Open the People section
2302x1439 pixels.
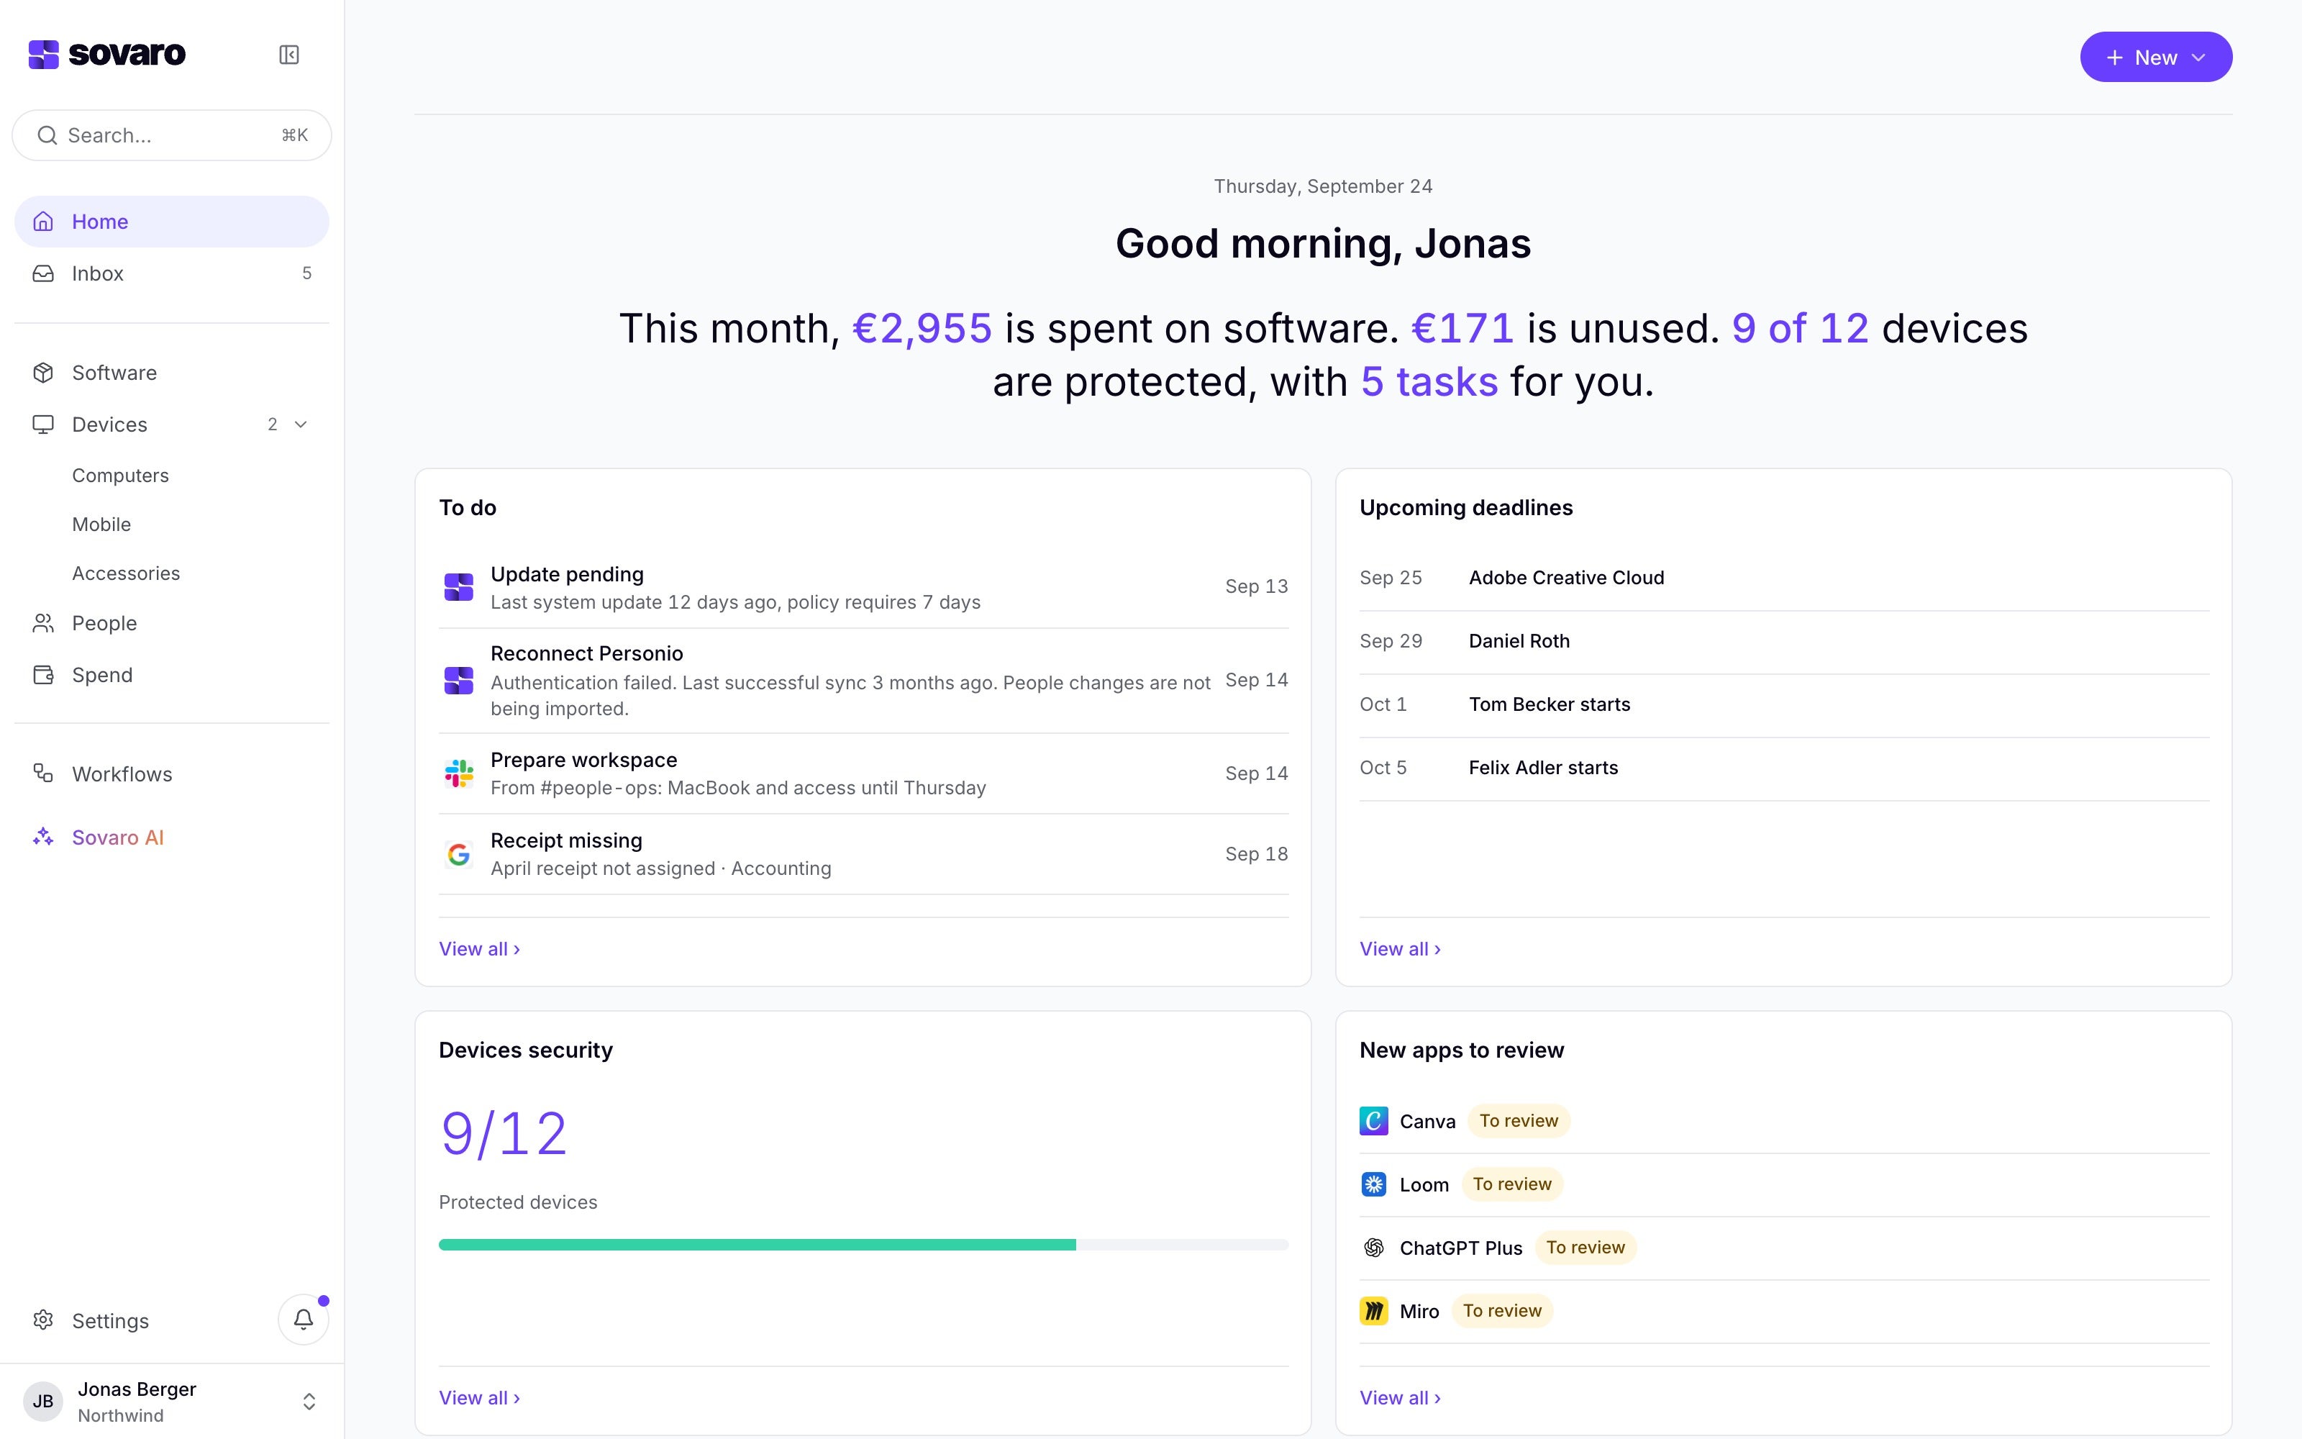coord(172,623)
